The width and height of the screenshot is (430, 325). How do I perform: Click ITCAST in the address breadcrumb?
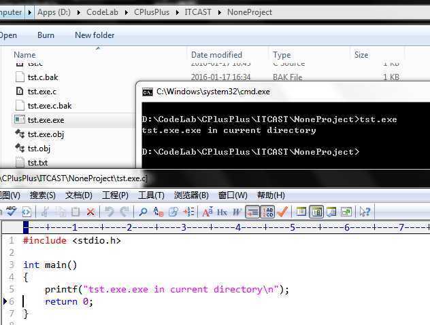tap(198, 12)
